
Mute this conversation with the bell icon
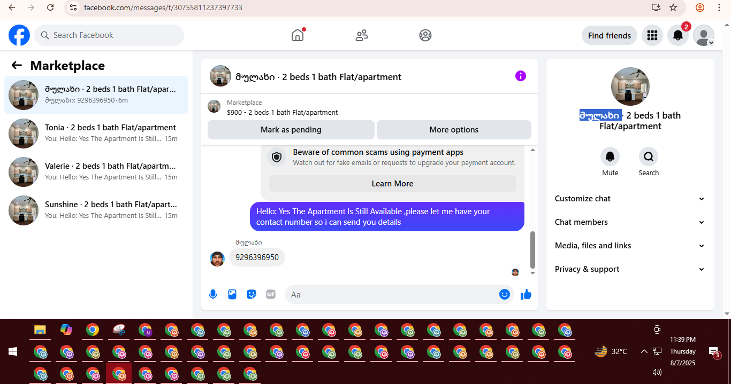tap(610, 156)
